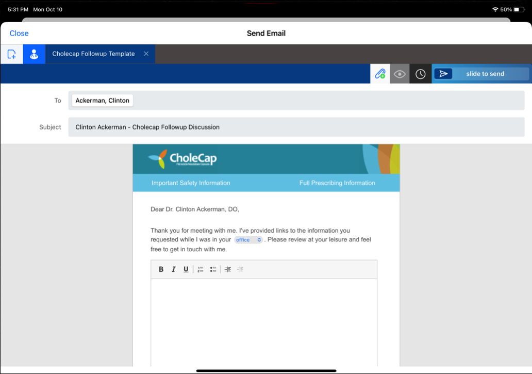The image size is (532, 374).
Task: Click the Subject text field
Action: (296, 127)
